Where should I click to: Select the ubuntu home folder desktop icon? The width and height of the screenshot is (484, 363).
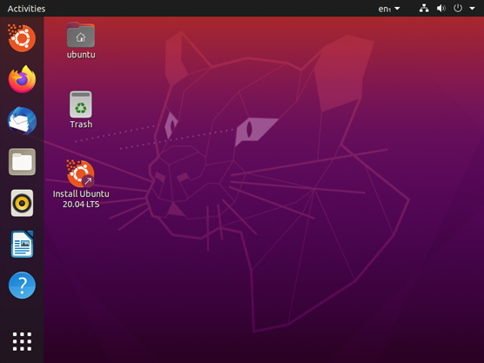point(81,35)
